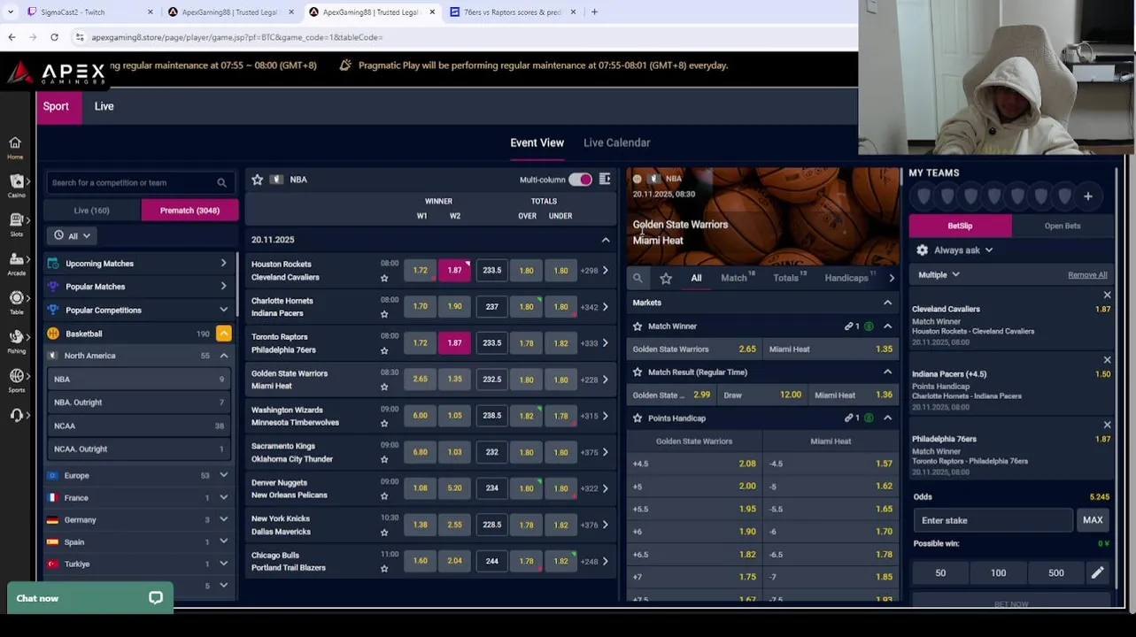1136x637 pixels.
Task: Open market search in the event panel
Action: (638, 279)
